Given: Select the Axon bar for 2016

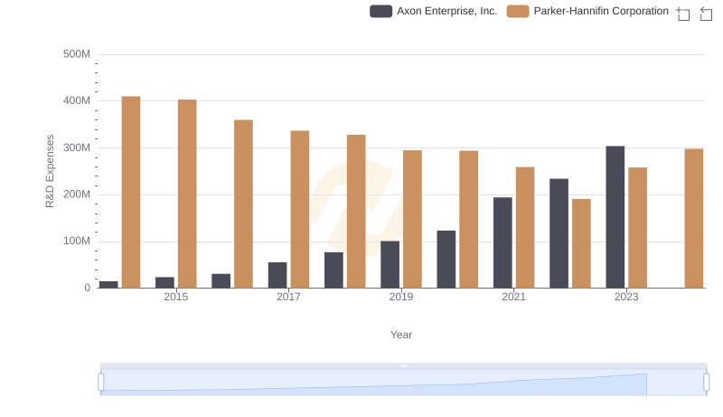Looking at the screenshot, I should (x=221, y=281).
